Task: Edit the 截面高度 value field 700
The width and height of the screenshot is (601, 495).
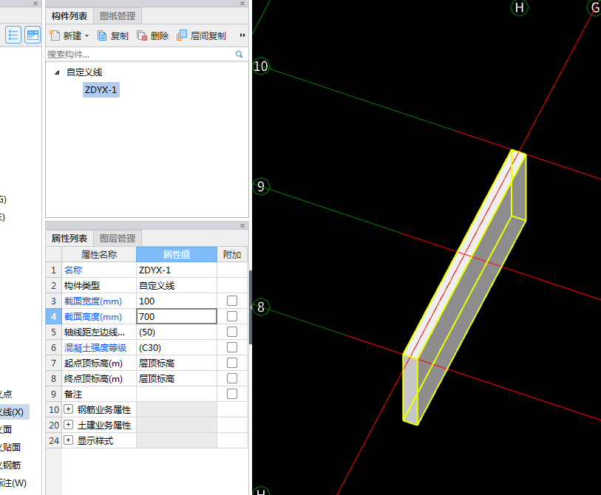Action: [177, 316]
